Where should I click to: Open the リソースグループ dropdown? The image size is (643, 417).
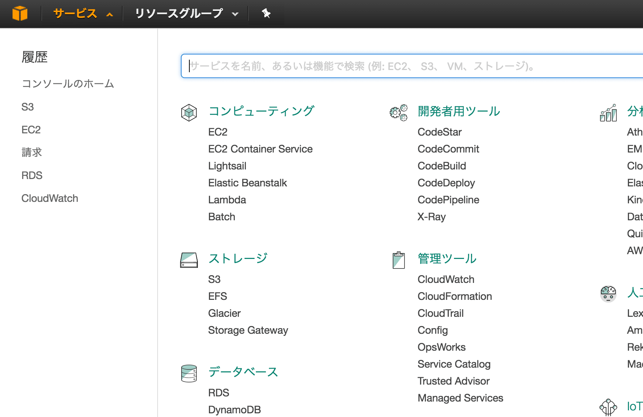point(186,14)
